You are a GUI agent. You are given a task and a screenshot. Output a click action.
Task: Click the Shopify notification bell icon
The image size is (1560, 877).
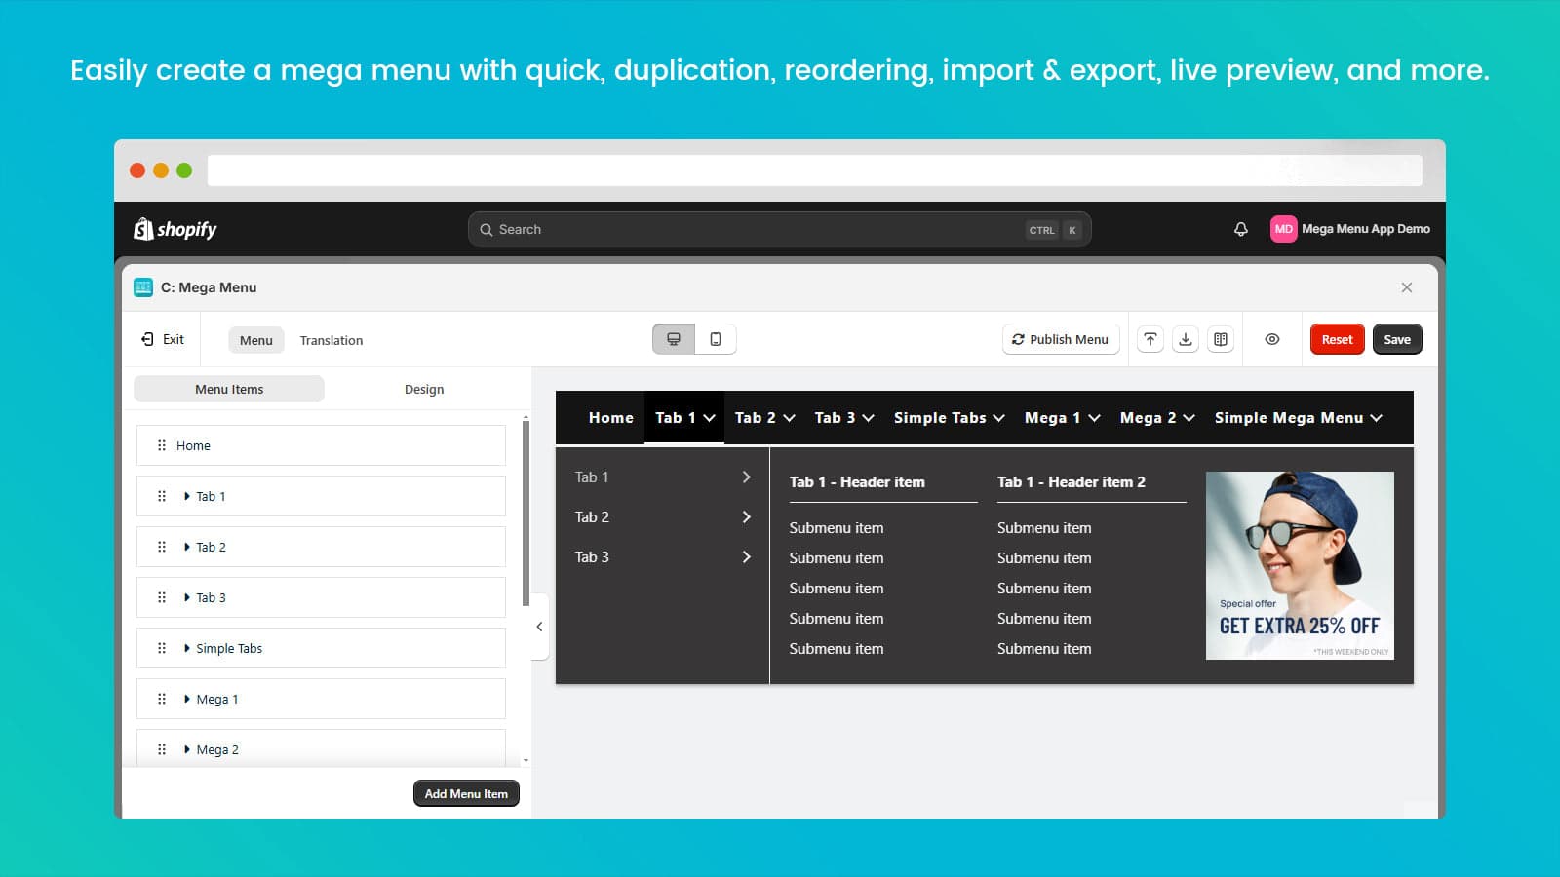point(1240,229)
